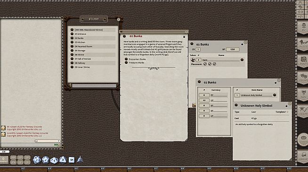Open the Library sidebar button

[303, 156]
